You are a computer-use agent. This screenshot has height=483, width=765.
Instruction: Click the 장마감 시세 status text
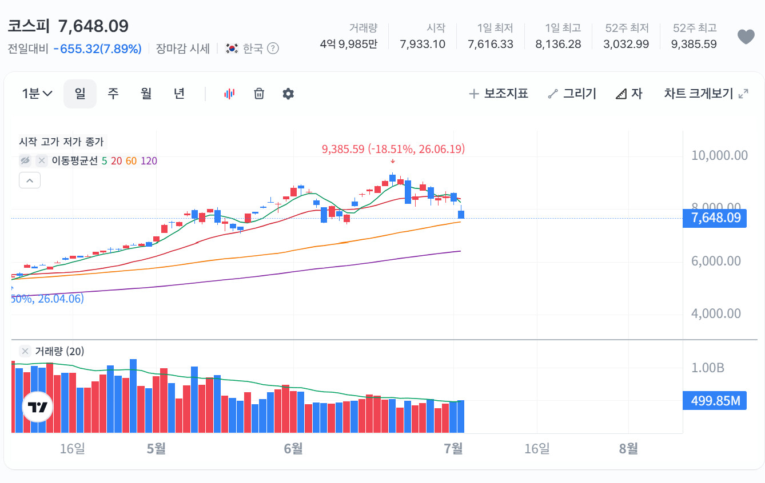(x=183, y=49)
